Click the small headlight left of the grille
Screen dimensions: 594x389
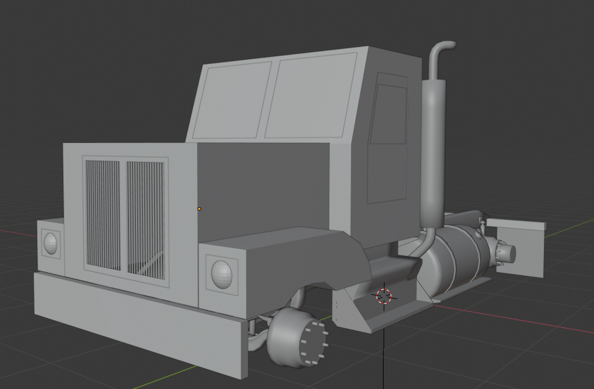pyautogui.click(x=51, y=243)
